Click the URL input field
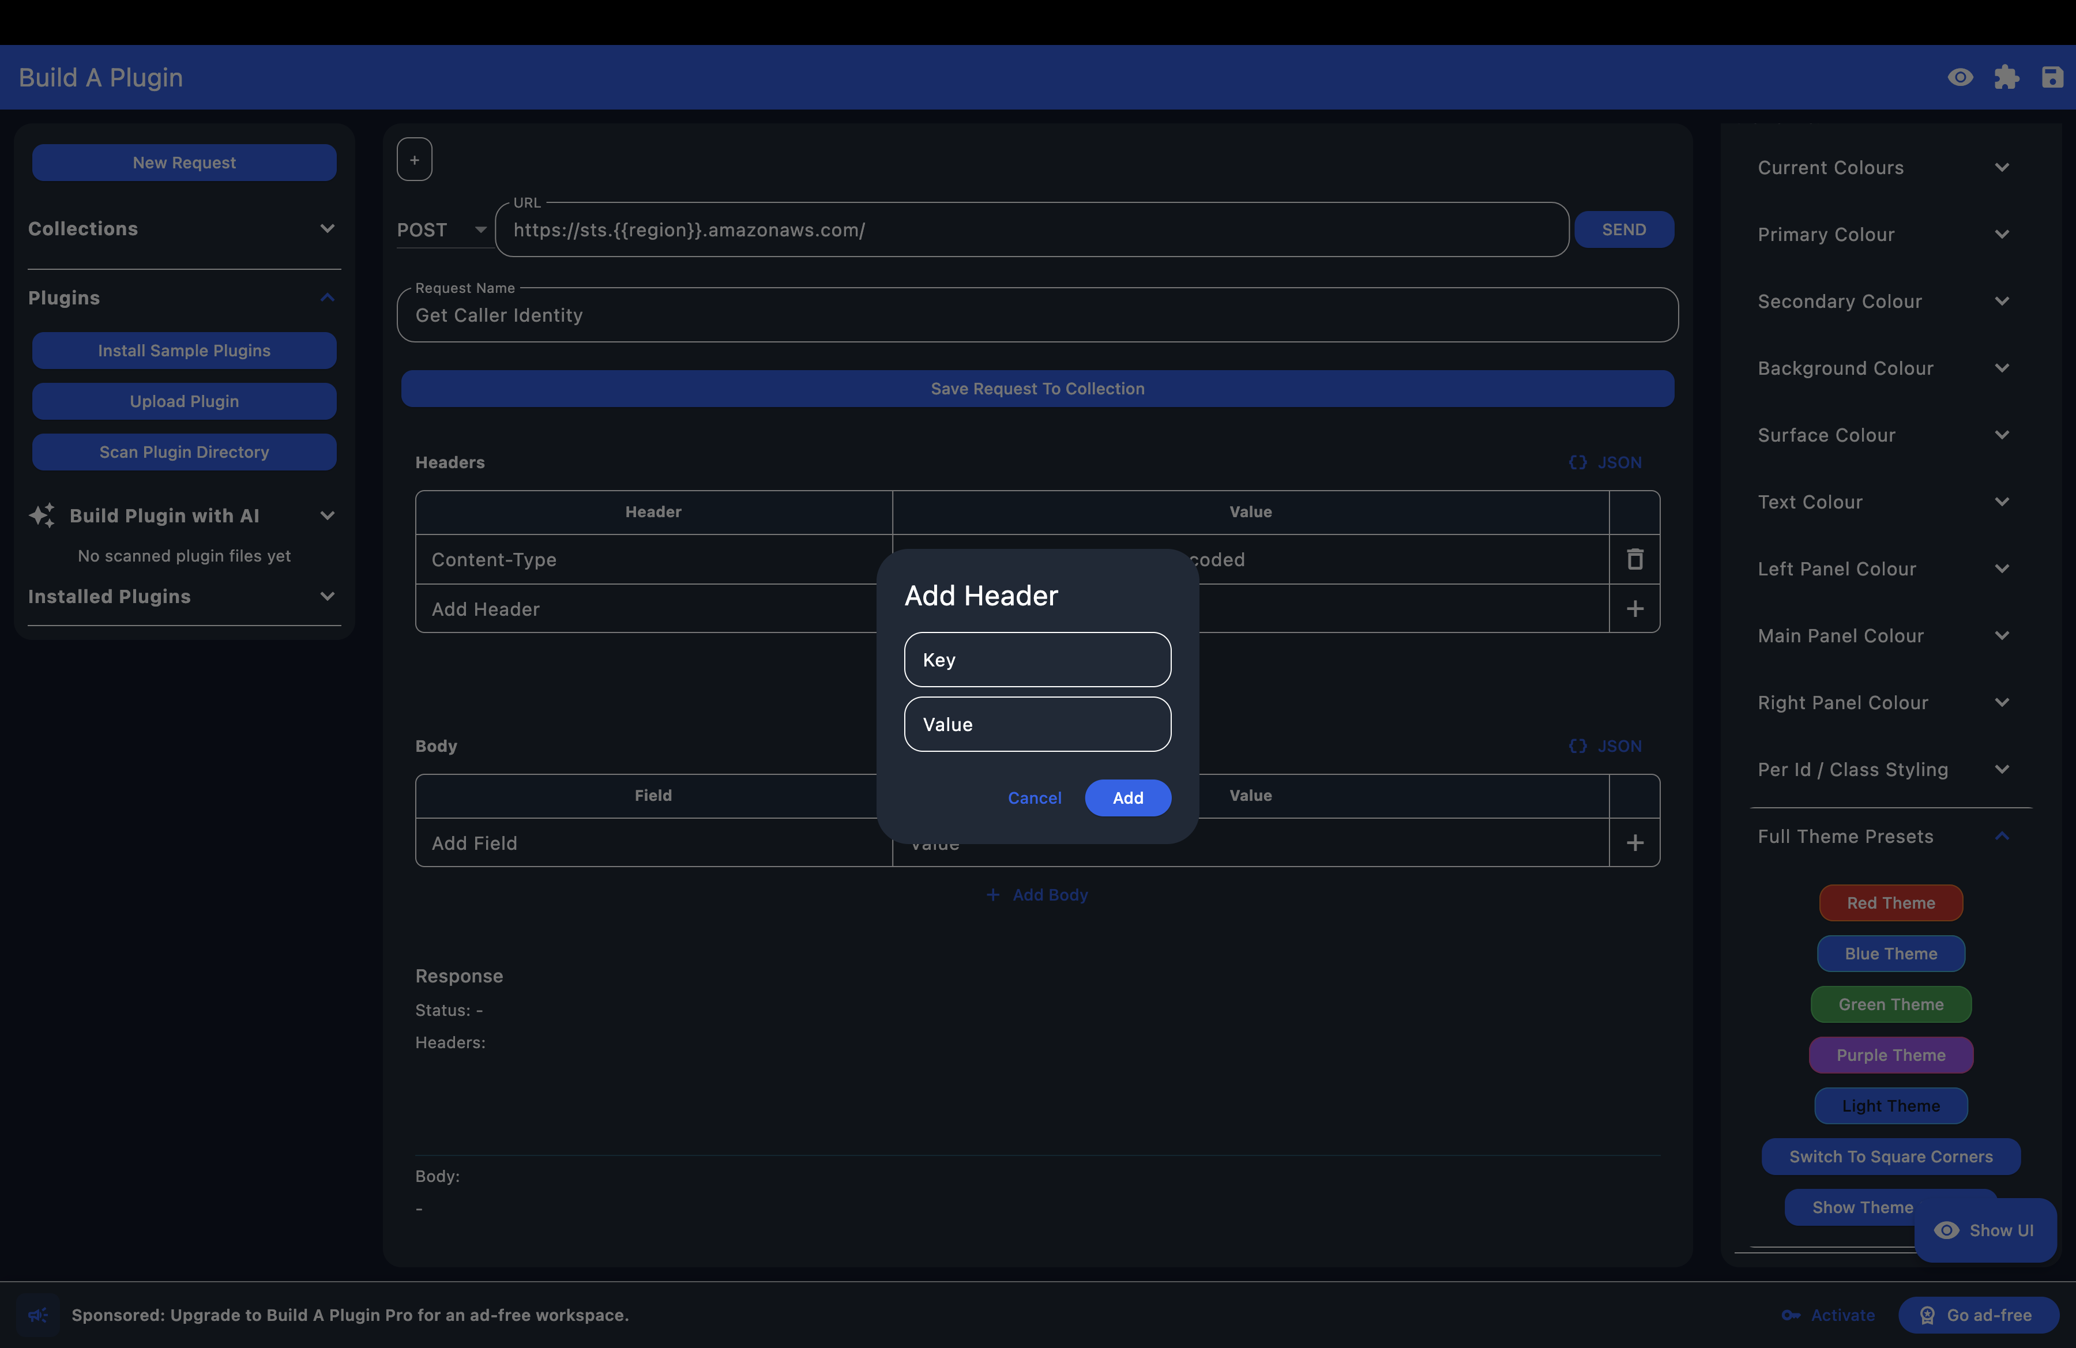Image resolution: width=2076 pixels, height=1348 pixels. click(1032, 229)
